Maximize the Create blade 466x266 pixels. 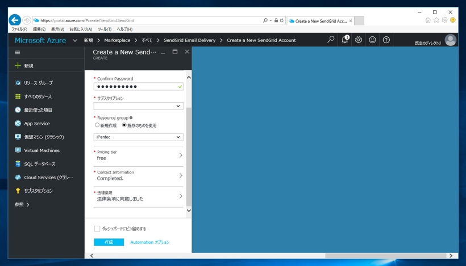click(175, 52)
